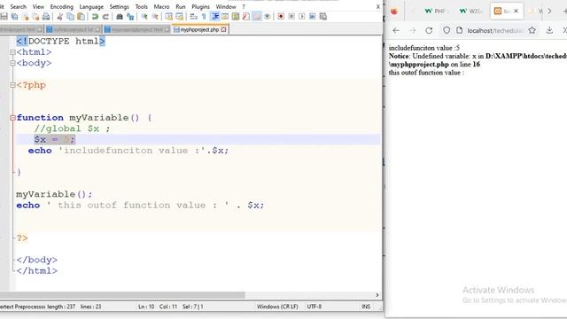
Task: Click the '//global $x ;' comment line
Action: [x=72, y=128]
